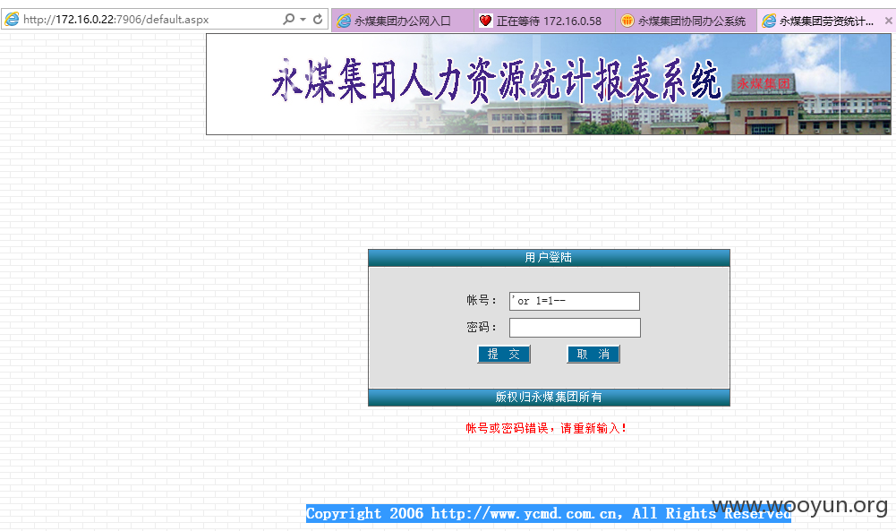
Task: Click the Copyright 2006 ycmd.com.cn text
Action: [x=549, y=513]
